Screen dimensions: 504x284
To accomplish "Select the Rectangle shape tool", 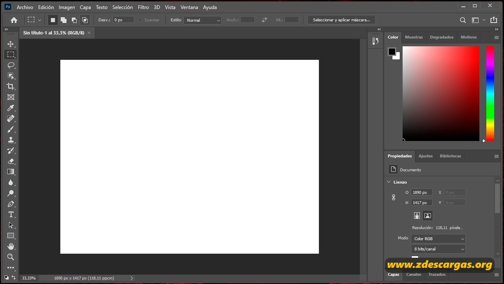I will click(11, 236).
